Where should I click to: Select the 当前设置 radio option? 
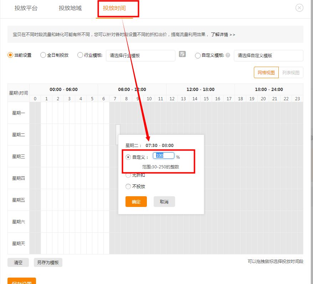point(10,55)
